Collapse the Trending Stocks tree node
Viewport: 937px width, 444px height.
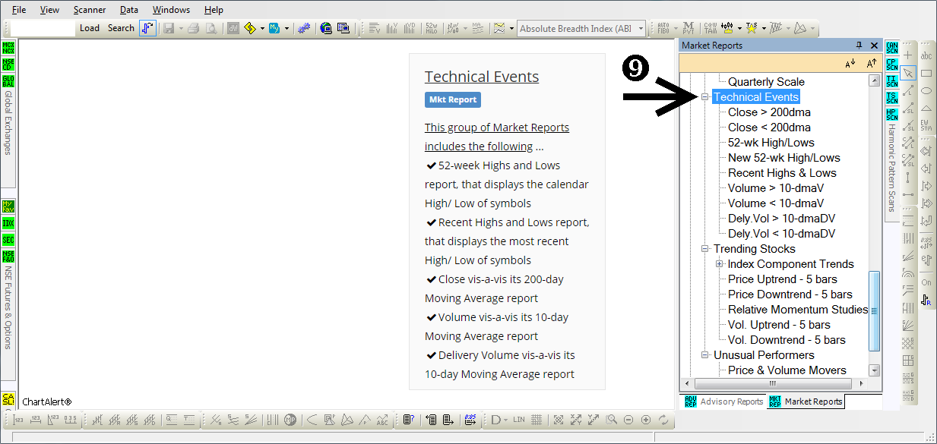click(704, 249)
